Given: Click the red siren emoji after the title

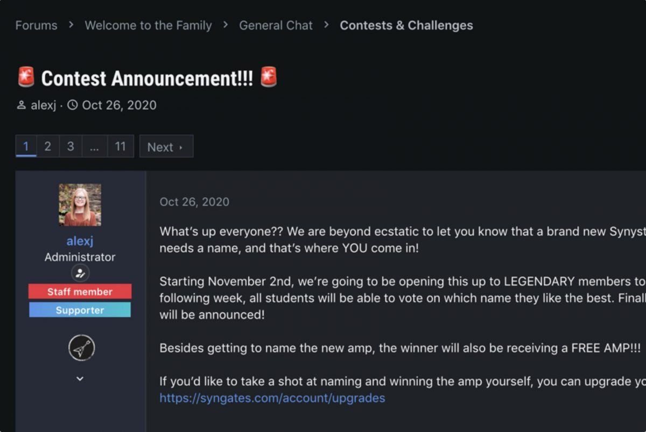Looking at the screenshot, I should pos(269,77).
